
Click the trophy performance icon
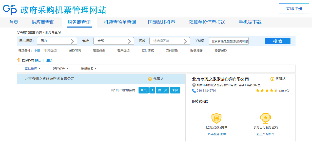pos(265,118)
